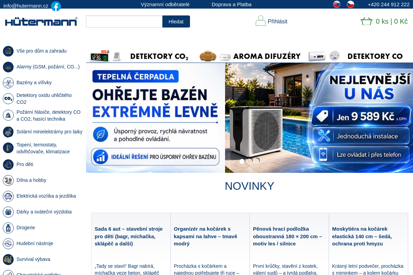Viewport: 413px width, 275px height.
Task: Open Vše pro dům a zahradu category
Action: [42, 51]
